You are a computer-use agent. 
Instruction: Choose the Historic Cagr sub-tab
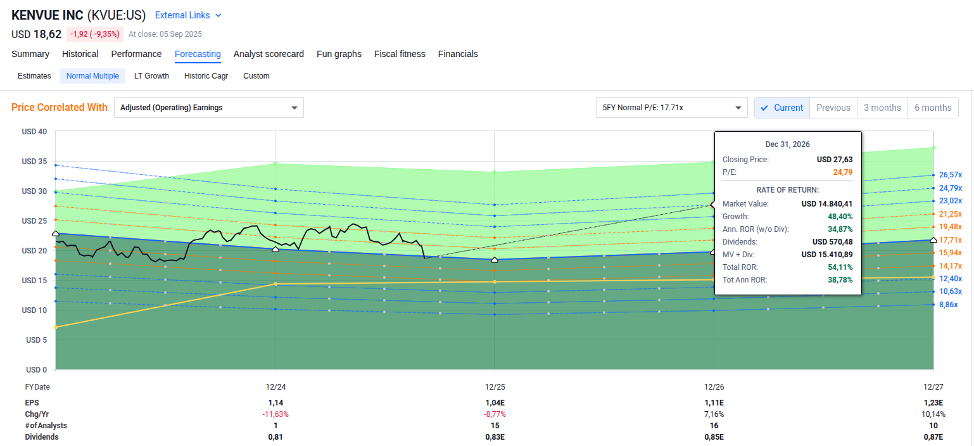[x=206, y=76]
